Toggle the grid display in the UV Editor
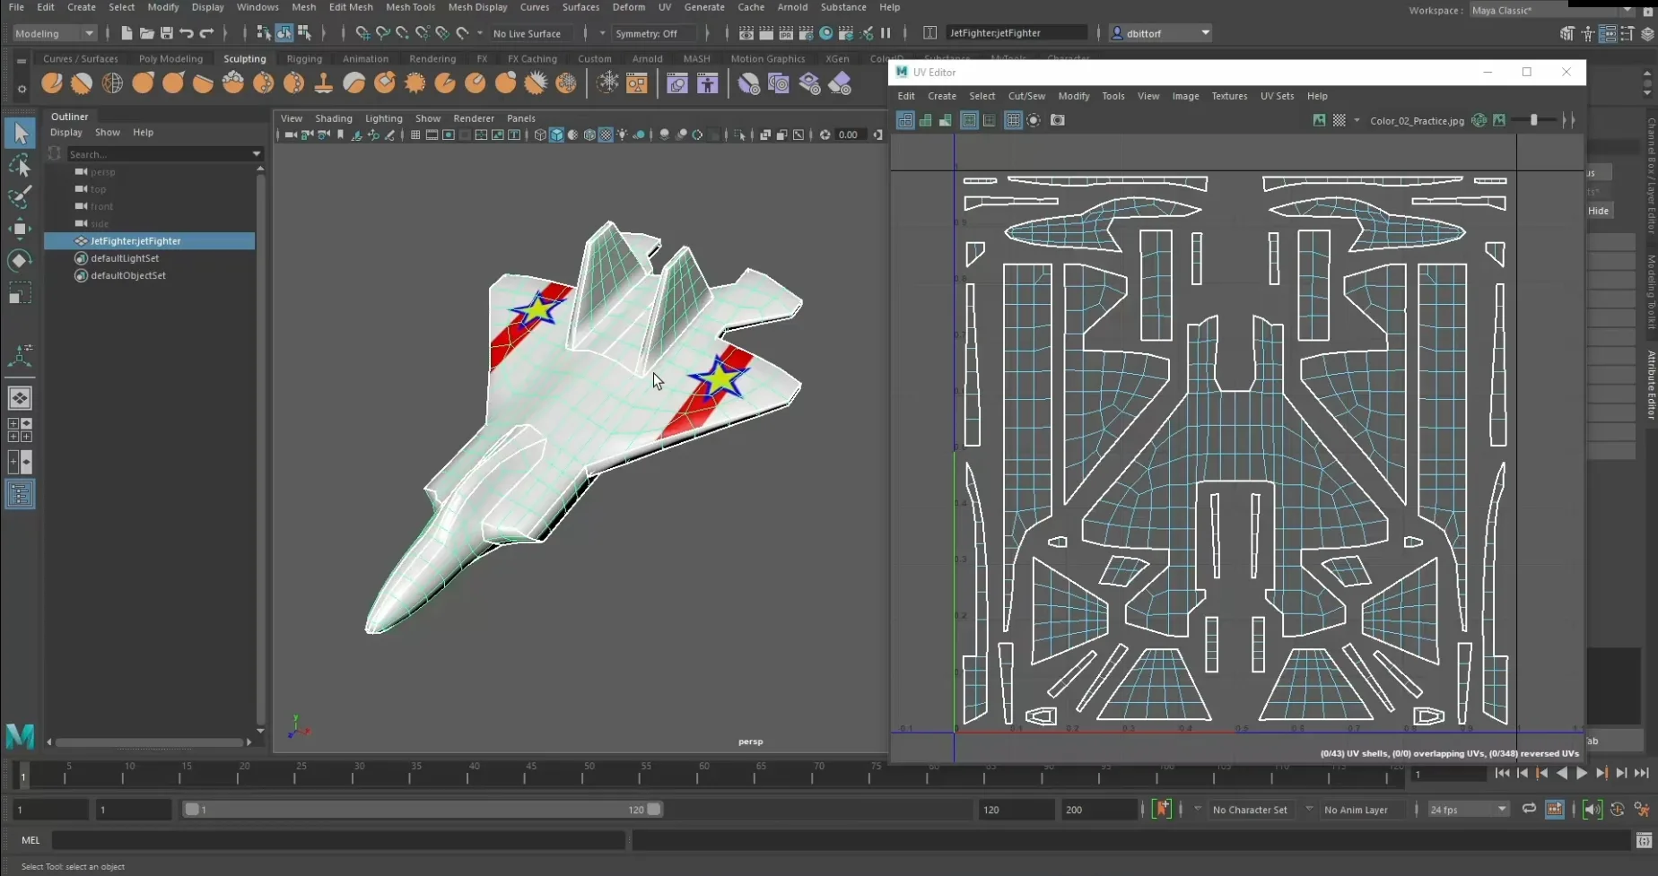This screenshot has height=876, width=1658. click(1013, 120)
